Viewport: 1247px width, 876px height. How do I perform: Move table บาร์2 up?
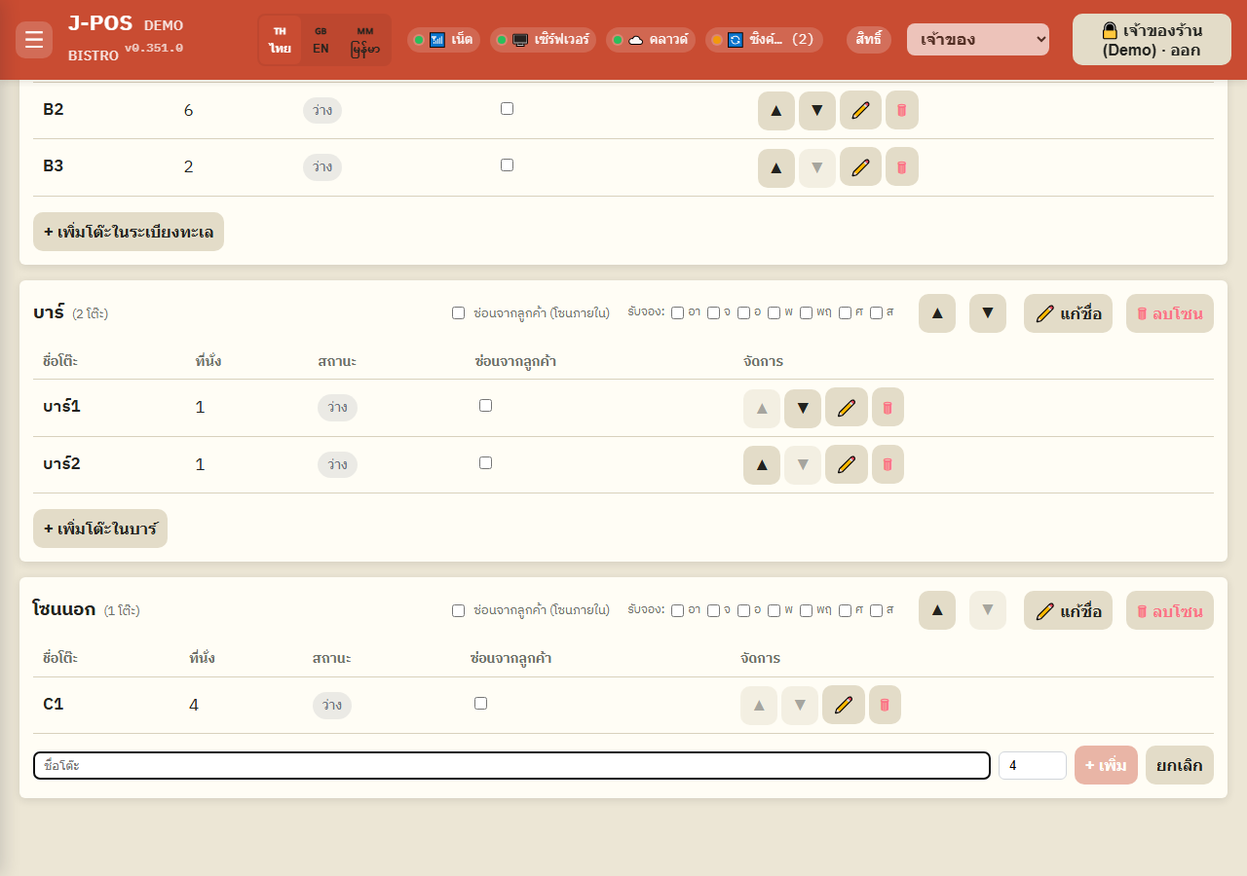[x=762, y=464]
